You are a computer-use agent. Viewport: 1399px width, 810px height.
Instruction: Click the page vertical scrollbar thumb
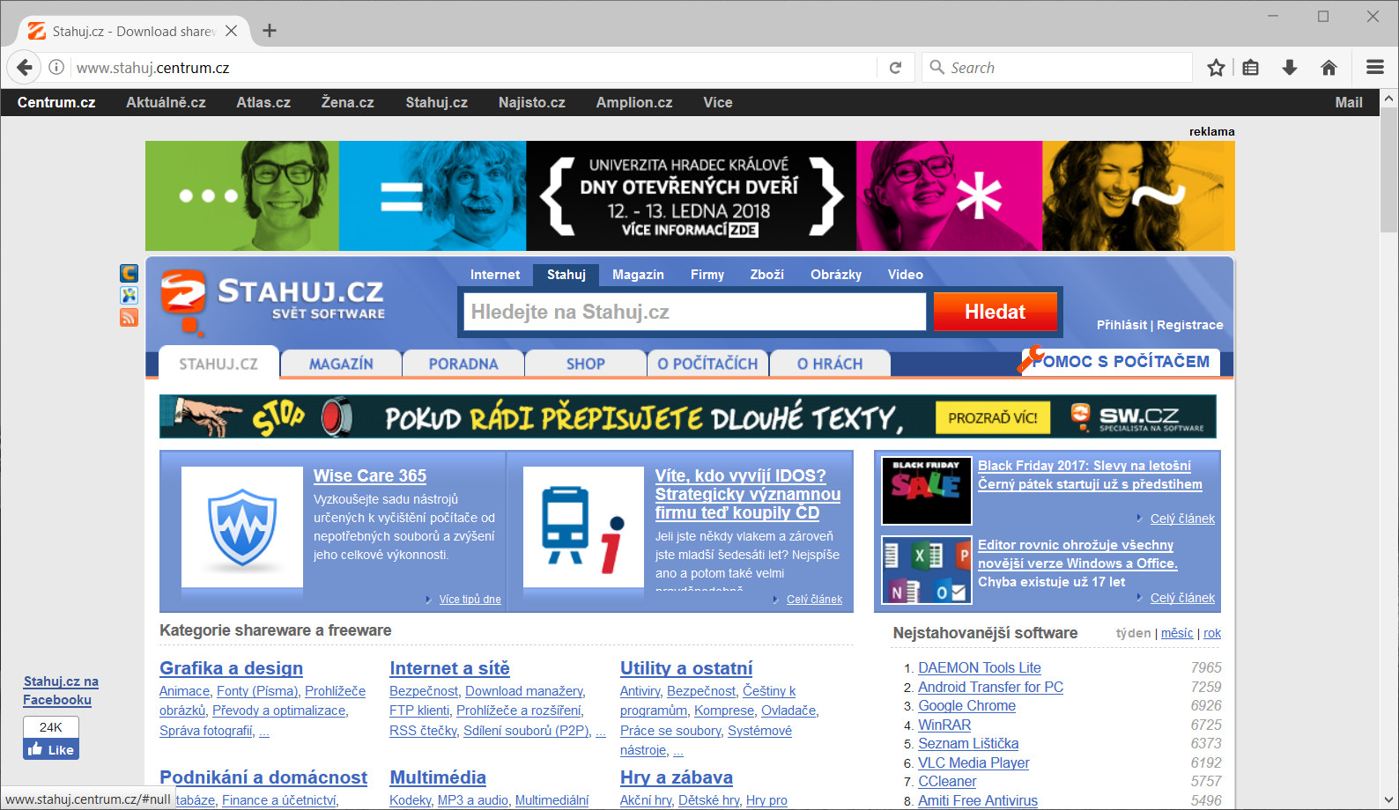[x=1389, y=170]
